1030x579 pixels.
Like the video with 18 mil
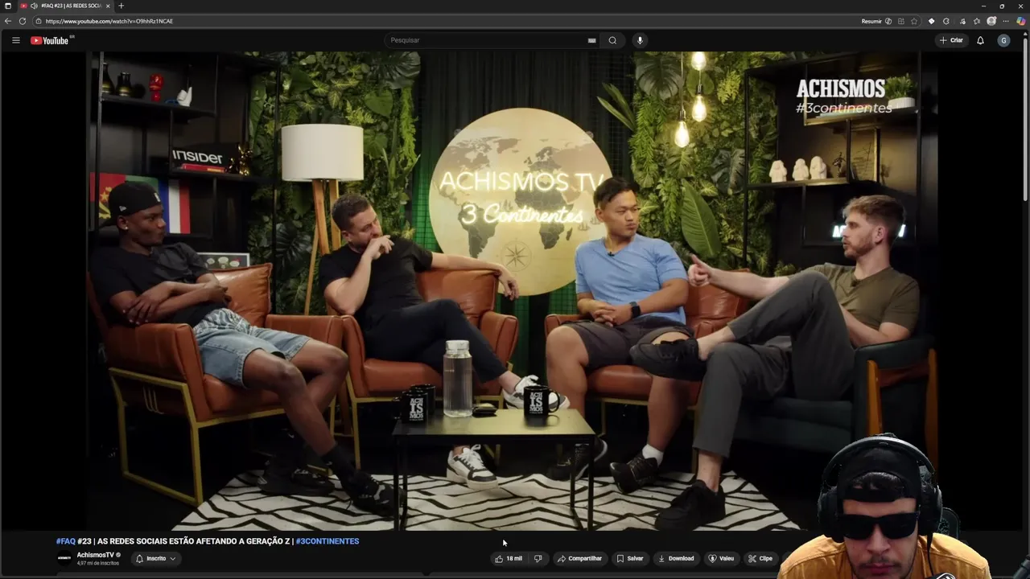pos(509,558)
